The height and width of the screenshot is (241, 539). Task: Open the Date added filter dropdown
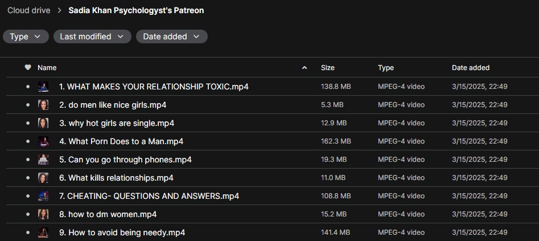tap(171, 36)
